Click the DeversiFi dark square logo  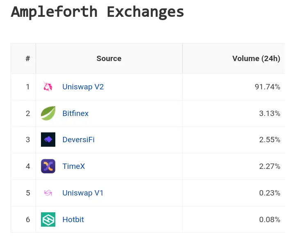(48, 139)
